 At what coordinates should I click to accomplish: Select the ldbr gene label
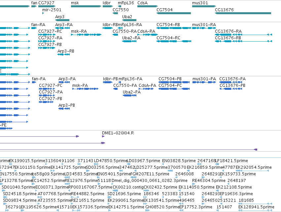click(x=107, y=3)
